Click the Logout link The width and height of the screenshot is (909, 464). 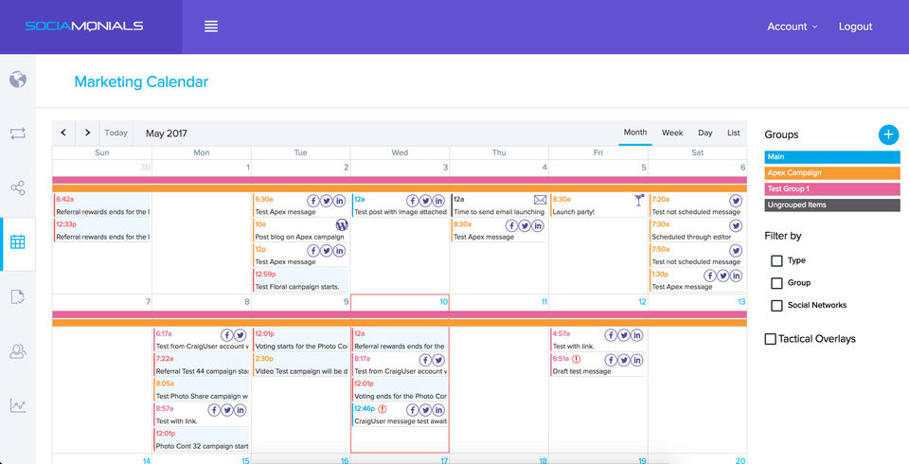pos(855,27)
